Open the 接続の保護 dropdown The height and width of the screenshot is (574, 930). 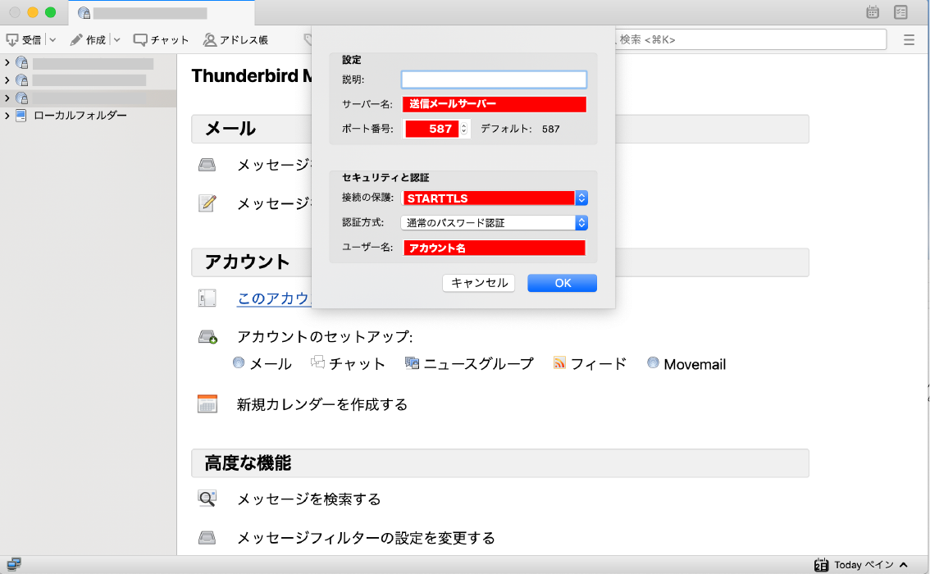point(581,198)
